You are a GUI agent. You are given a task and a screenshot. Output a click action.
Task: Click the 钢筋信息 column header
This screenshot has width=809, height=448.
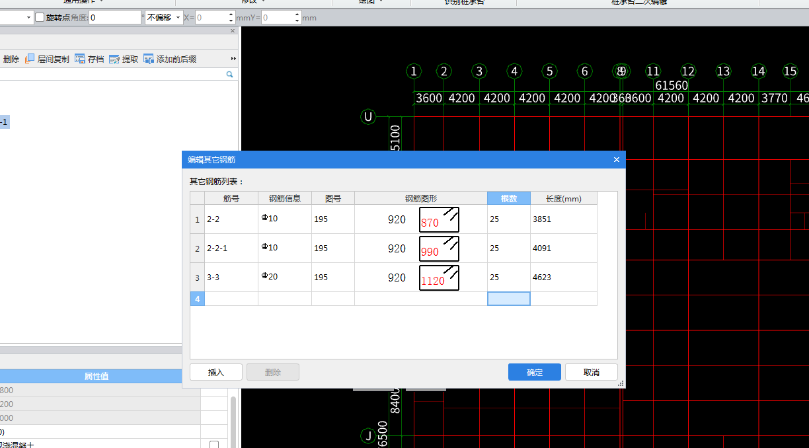click(285, 198)
